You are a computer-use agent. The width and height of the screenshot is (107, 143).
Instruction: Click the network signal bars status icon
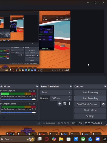[x=39, y=123]
